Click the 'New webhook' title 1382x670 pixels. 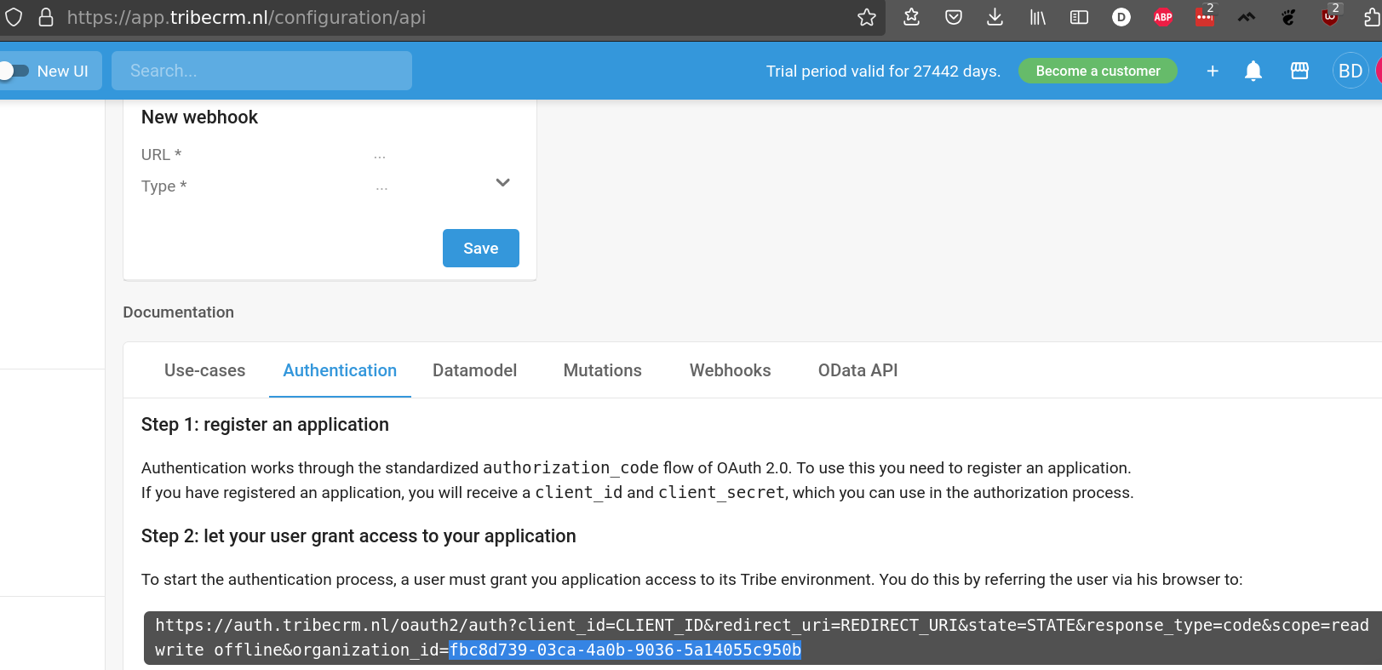(x=199, y=117)
